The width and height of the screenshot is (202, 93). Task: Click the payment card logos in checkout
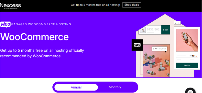click(193, 56)
